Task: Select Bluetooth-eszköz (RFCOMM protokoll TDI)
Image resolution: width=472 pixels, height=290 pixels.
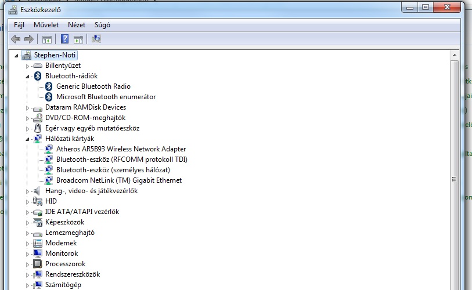Action: (x=121, y=159)
